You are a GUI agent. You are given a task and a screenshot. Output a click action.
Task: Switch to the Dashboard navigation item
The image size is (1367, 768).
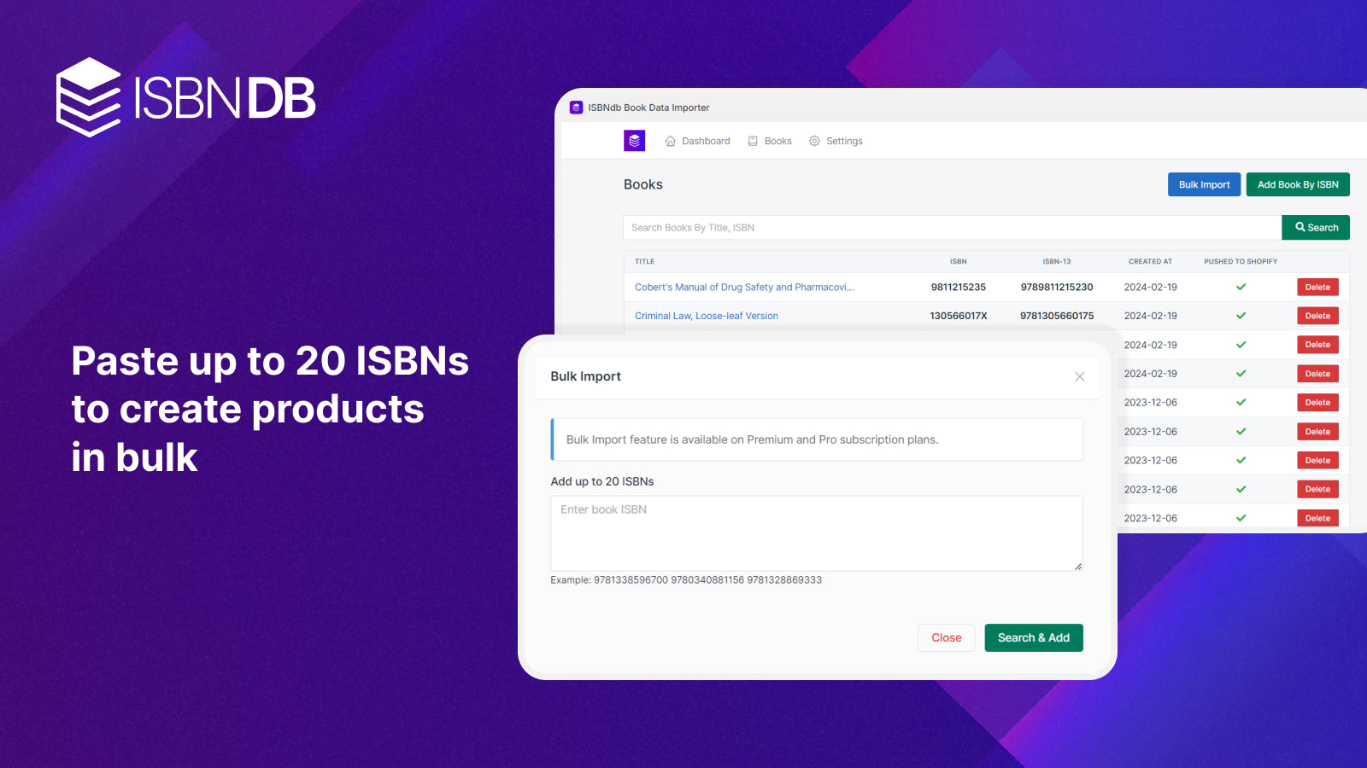[x=705, y=141]
